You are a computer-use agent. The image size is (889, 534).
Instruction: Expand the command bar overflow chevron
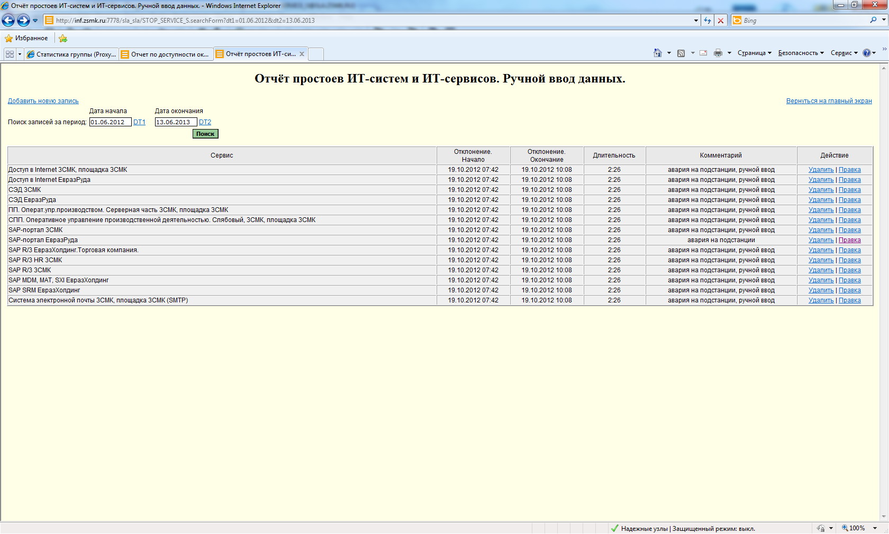884,49
